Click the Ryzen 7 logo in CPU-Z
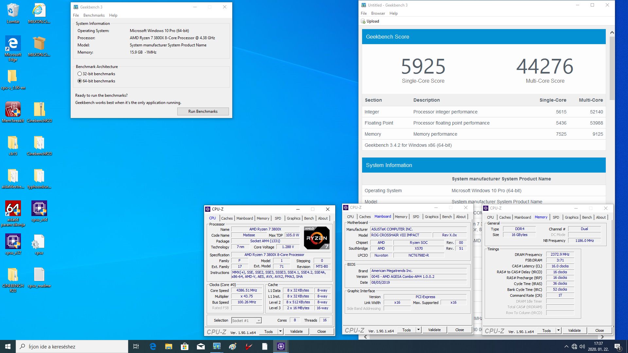This screenshot has width=628, height=353. point(317,238)
